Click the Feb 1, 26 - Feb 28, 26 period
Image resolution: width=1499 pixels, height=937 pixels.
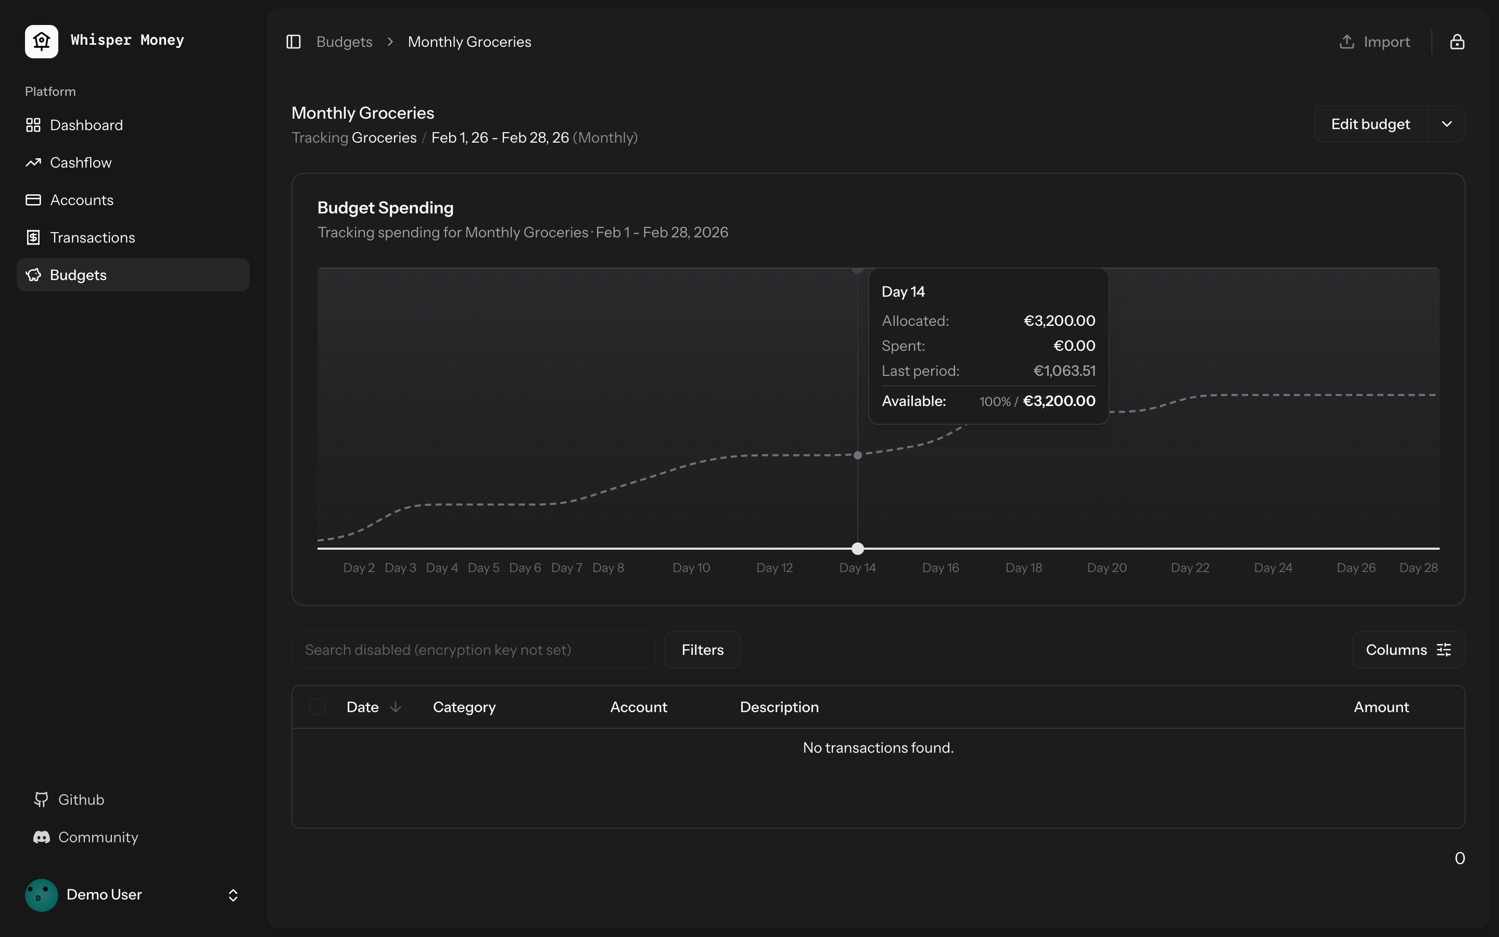click(x=500, y=137)
